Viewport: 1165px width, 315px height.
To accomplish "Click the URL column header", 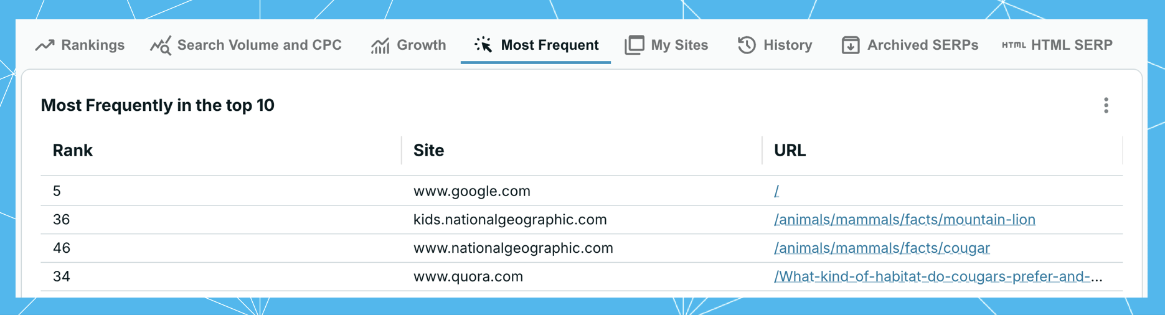I will (790, 151).
